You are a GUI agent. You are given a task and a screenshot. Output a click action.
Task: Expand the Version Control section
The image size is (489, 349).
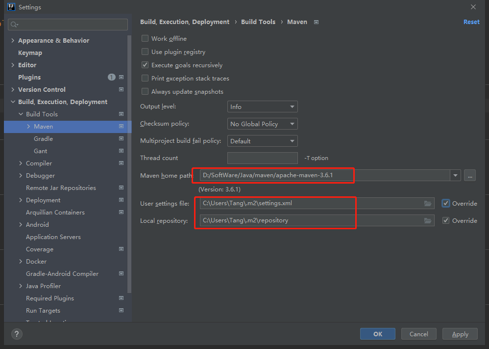coord(13,89)
